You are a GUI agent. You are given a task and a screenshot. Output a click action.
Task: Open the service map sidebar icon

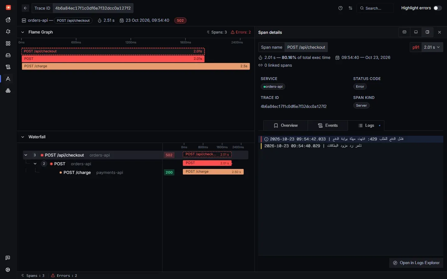(8, 91)
